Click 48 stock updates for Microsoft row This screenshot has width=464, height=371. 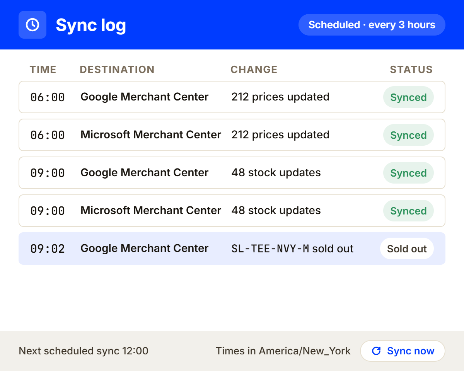point(276,210)
